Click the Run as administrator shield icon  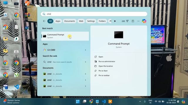tap(95, 62)
